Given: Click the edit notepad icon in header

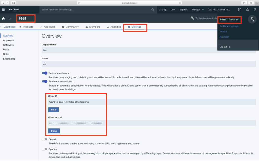Looking at the screenshot, I should [239, 10].
